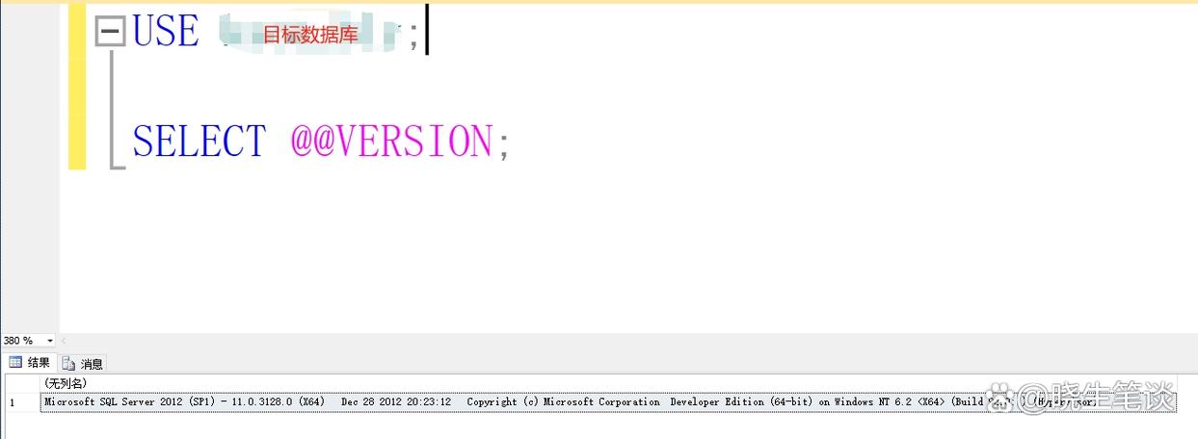
Task: Click the semicolon after @@VERSION
Action: point(502,146)
